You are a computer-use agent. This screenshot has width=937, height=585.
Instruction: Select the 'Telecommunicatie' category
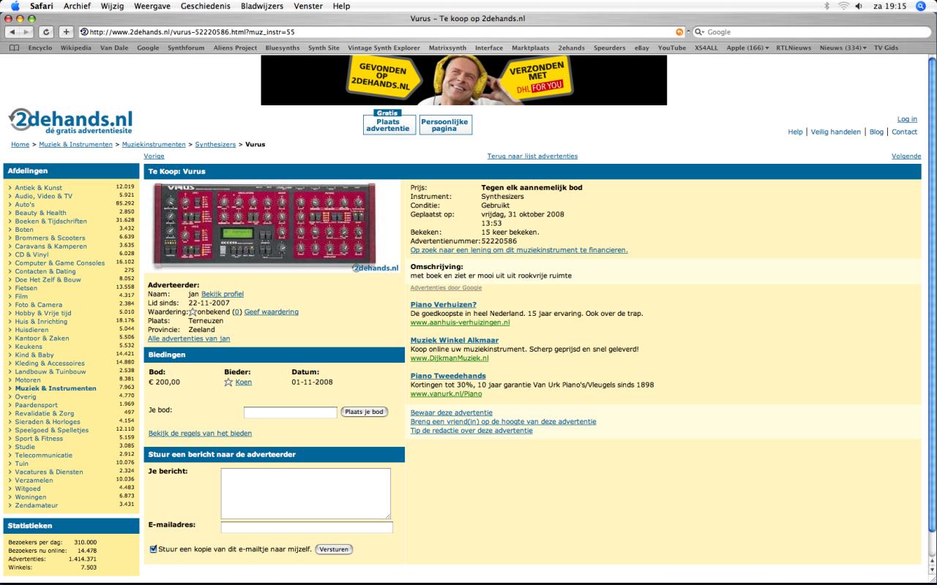tap(44, 455)
